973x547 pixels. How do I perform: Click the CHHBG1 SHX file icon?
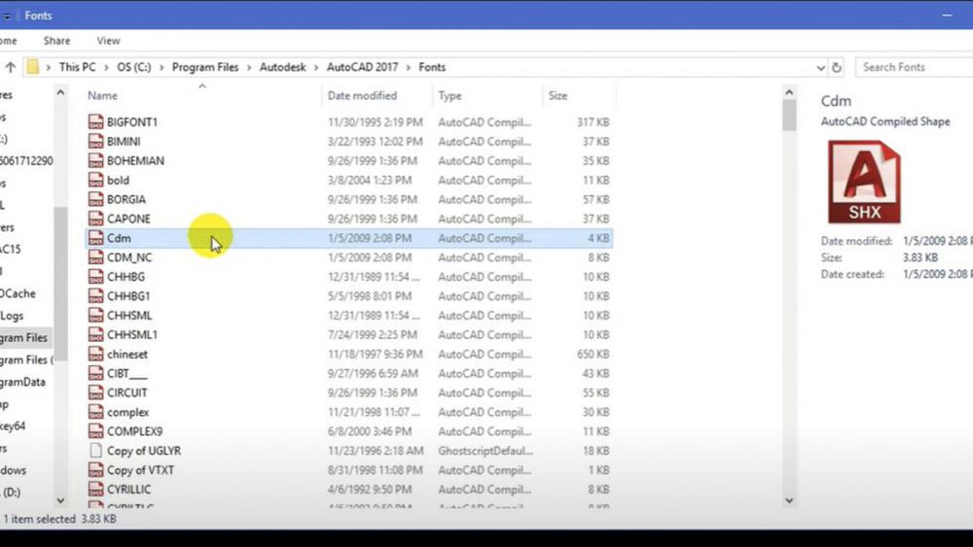(x=95, y=296)
